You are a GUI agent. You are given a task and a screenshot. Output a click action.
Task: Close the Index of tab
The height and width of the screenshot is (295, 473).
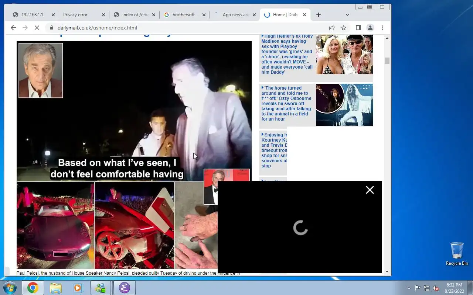click(x=153, y=15)
